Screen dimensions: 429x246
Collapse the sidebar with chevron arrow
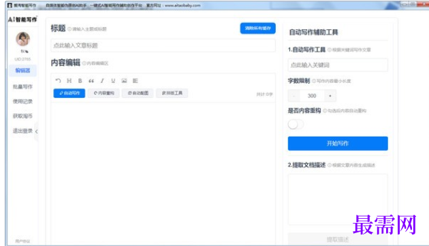[x=36, y=131]
